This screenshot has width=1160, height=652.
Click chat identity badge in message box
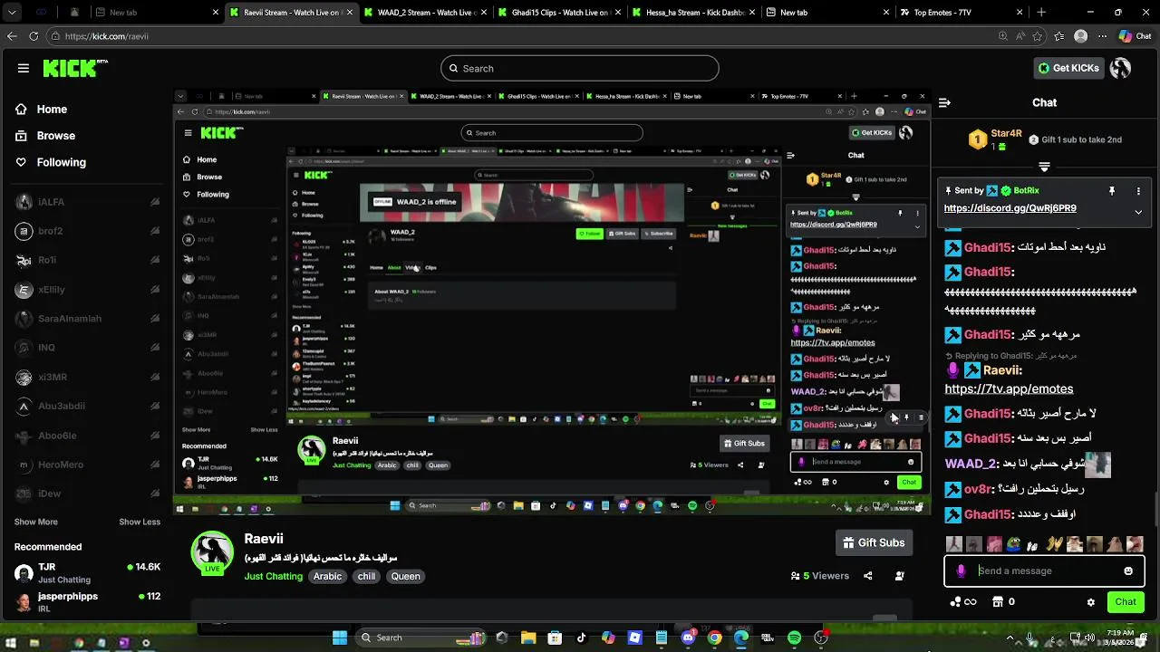(961, 570)
